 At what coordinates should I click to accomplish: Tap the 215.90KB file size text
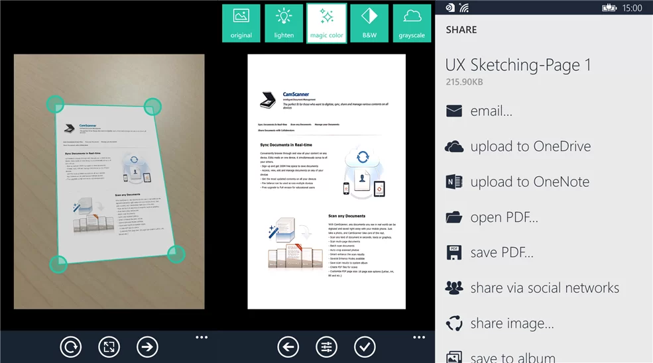464,82
